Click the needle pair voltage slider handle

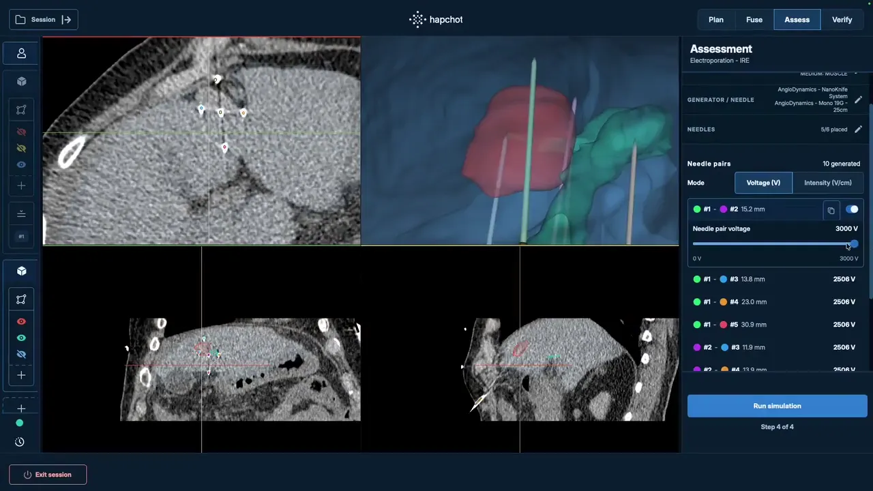854,243
